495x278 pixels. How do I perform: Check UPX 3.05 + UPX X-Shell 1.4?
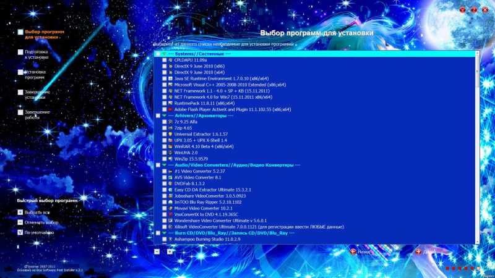click(x=164, y=140)
